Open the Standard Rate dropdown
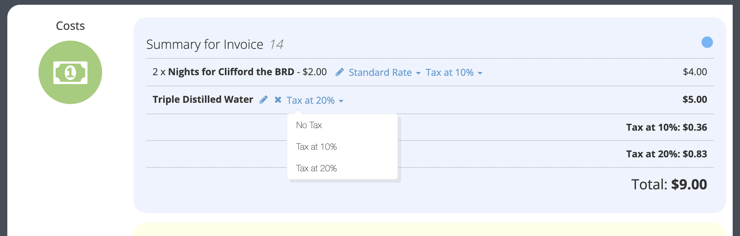The height and width of the screenshot is (236, 740). point(385,72)
